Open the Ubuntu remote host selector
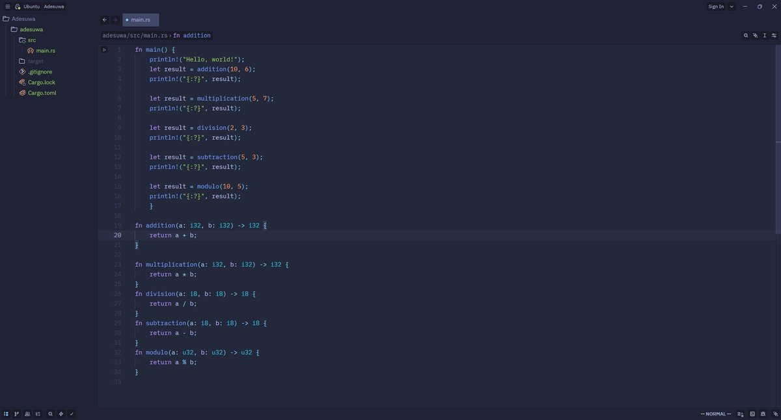The height and width of the screenshot is (420, 781). 31,7
